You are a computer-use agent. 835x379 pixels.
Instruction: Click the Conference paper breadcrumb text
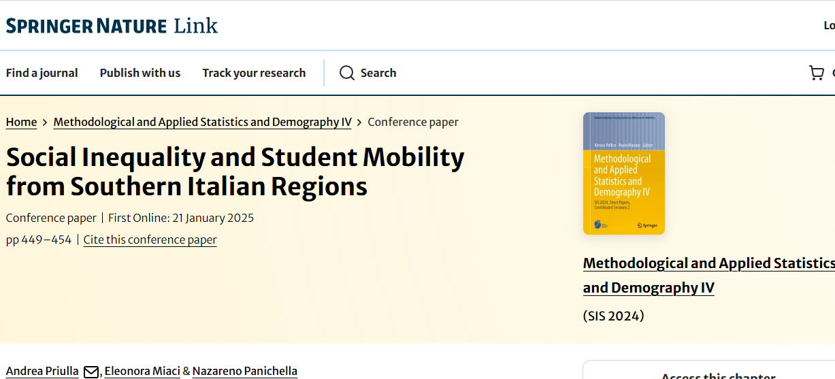pyautogui.click(x=413, y=122)
